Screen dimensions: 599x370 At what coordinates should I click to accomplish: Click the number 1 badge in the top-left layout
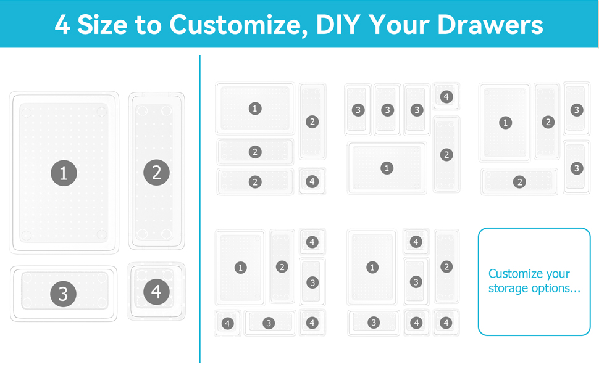(x=255, y=109)
